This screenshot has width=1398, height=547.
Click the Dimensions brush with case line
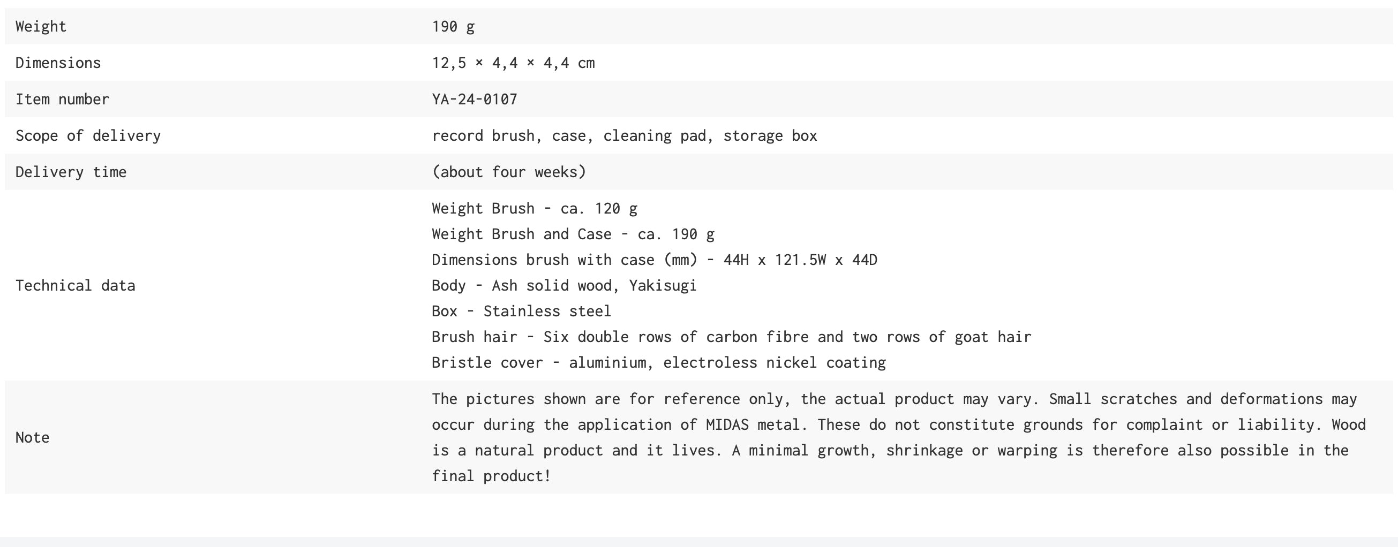pyautogui.click(x=654, y=260)
